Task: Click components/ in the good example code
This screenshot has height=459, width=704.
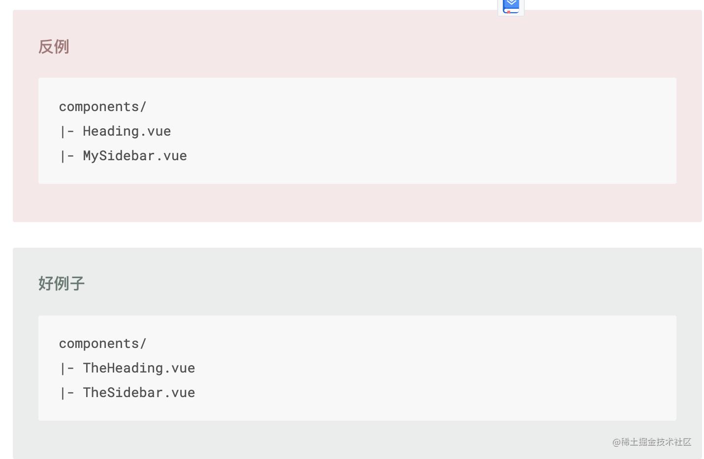Action: coord(102,344)
